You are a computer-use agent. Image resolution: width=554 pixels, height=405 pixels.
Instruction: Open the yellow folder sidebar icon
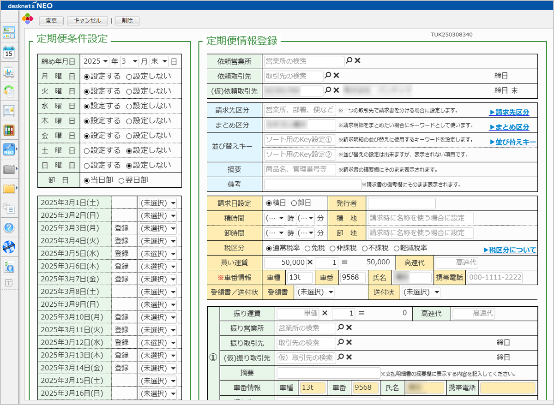click(9, 188)
